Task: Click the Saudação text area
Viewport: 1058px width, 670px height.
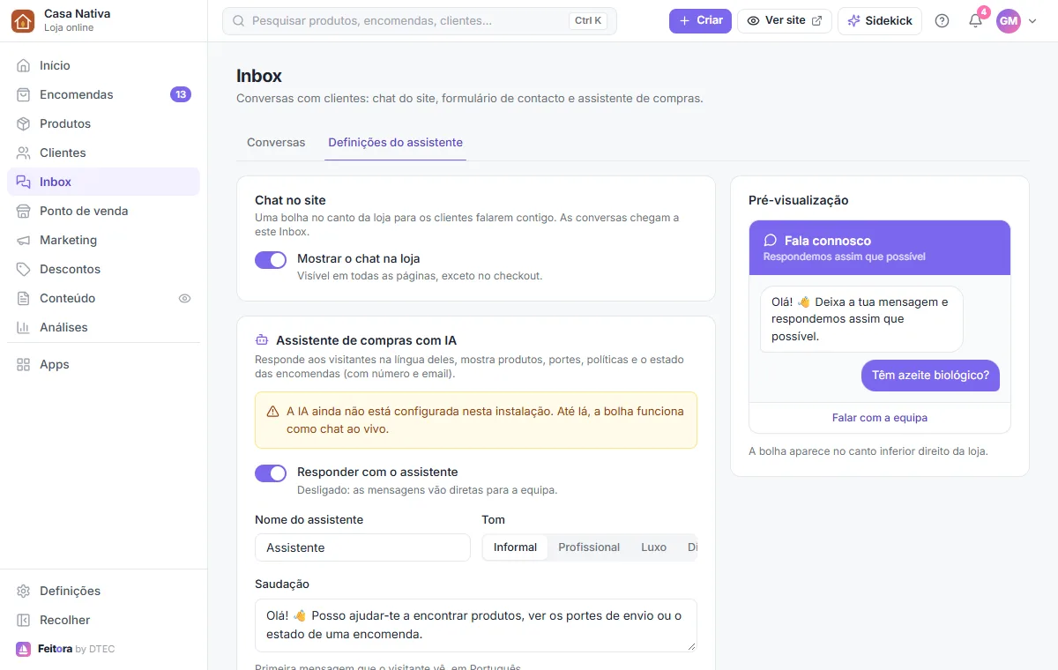Action: pos(476,625)
